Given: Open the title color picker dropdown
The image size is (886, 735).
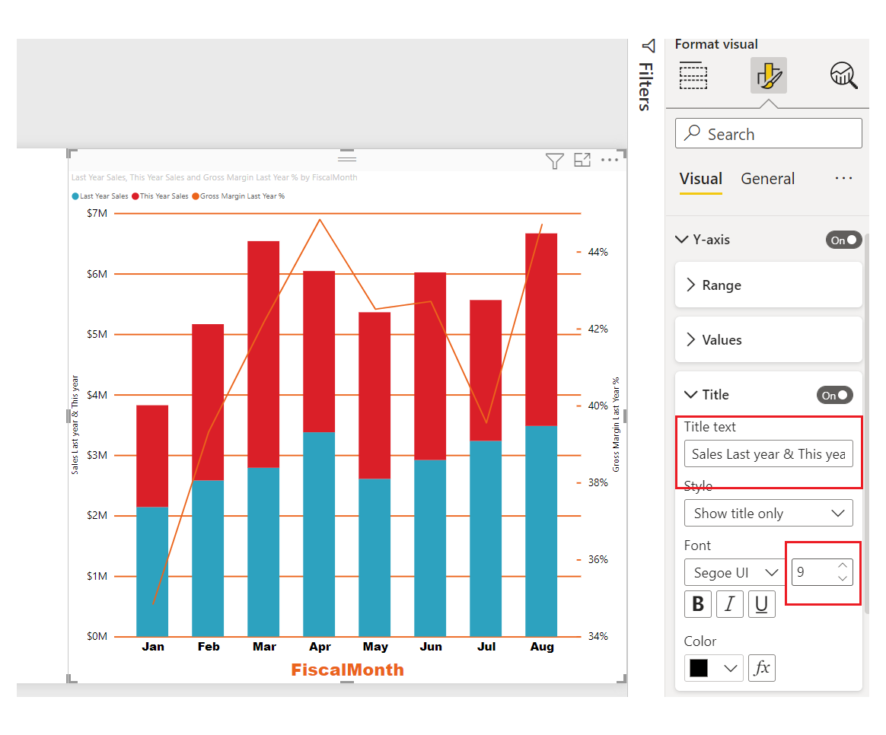Looking at the screenshot, I should point(714,668).
